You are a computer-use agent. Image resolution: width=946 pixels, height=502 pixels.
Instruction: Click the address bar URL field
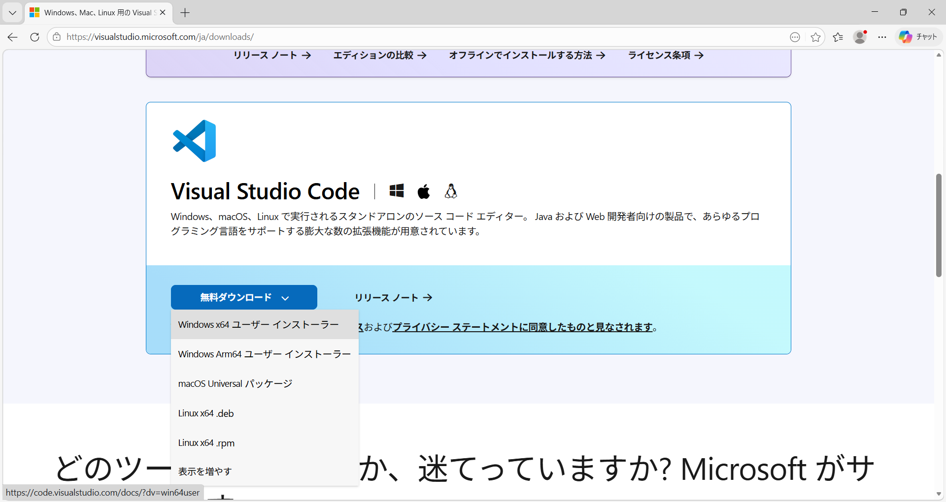(394, 37)
